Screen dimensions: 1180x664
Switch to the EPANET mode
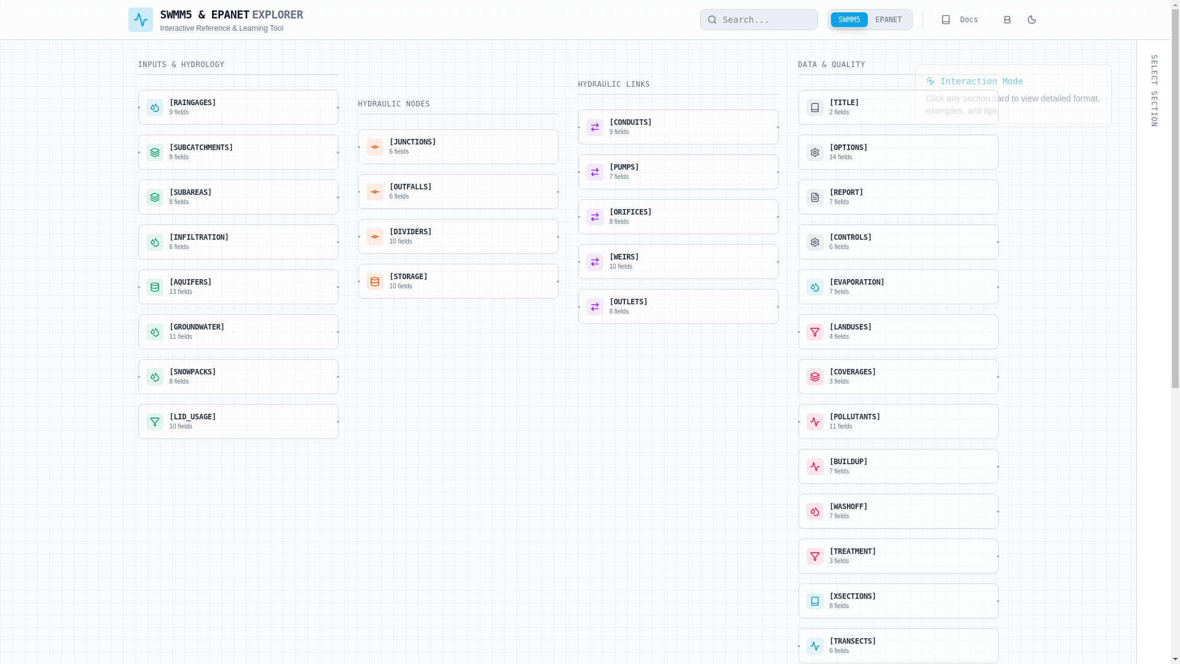(888, 20)
